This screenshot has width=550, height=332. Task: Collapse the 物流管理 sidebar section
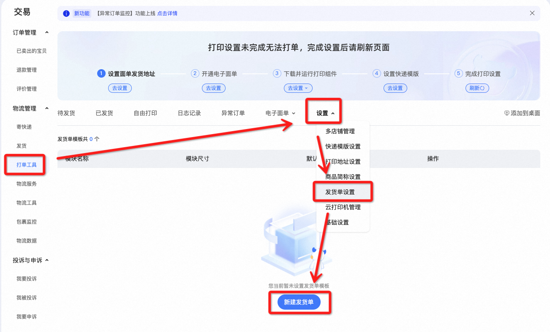click(47, 108)
